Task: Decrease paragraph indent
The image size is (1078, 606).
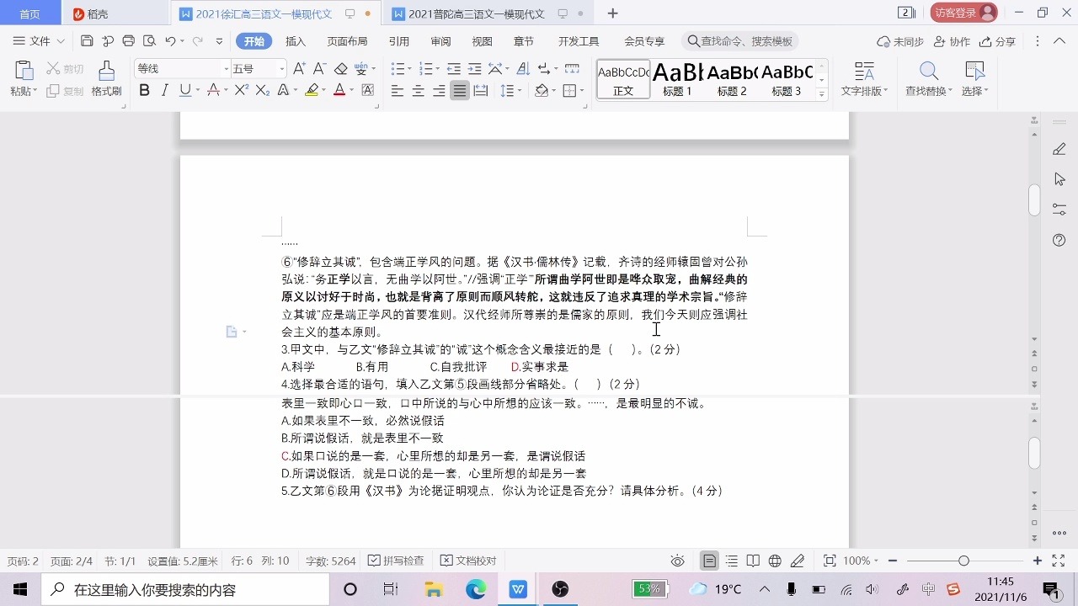Action: [x=454, y=68]
